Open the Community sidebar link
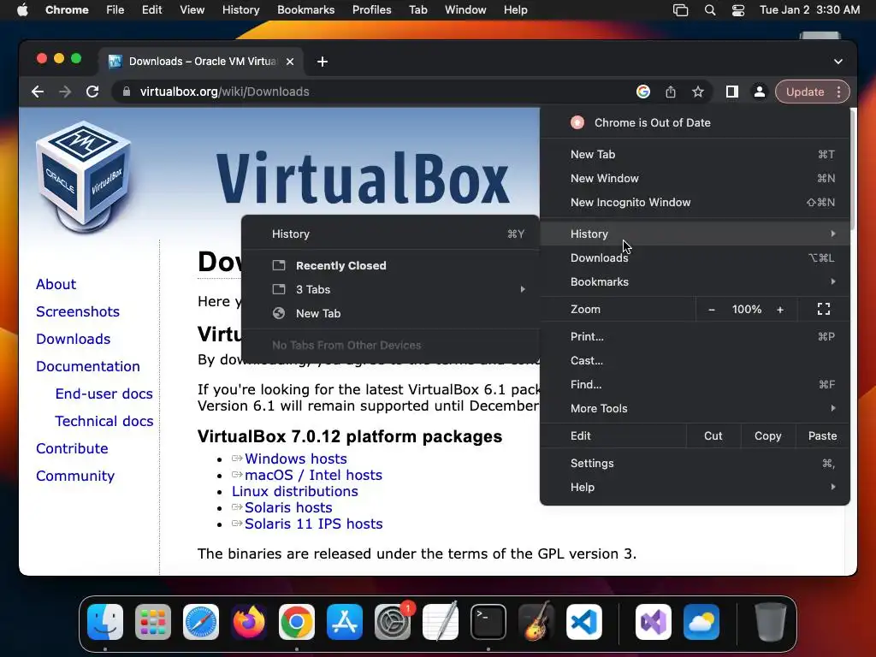The height and width of the screenshot is (657, 876). [75, 476]
